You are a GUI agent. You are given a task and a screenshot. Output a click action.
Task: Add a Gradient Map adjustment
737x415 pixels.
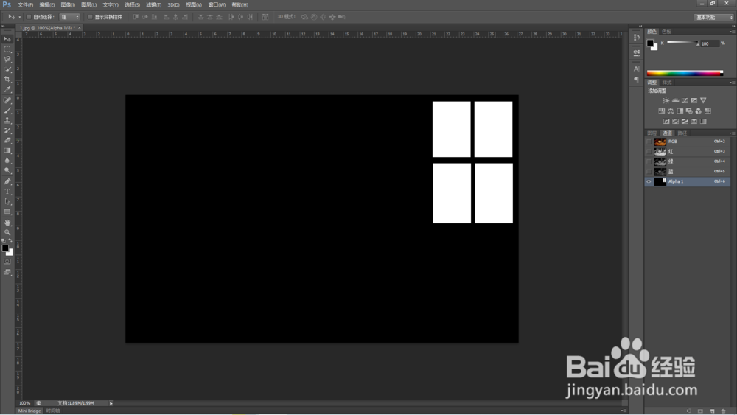coord(703,122)
